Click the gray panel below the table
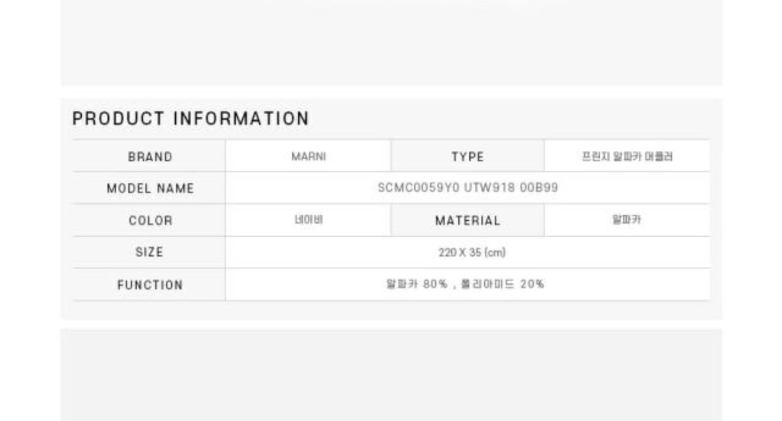Image resolution: width=782 pixels, height=421 pixels. pyautogui.click(x=391, y=375)
